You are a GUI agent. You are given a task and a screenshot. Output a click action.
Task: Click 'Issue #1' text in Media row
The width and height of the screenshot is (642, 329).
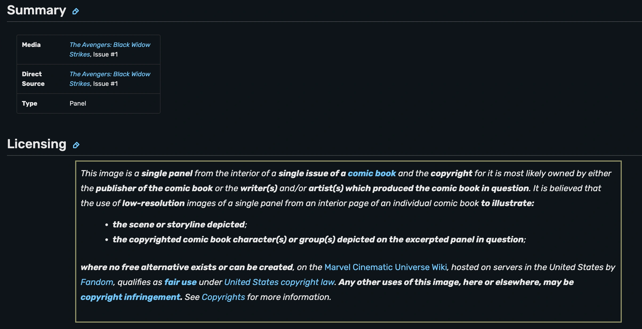tap(105, 54)
